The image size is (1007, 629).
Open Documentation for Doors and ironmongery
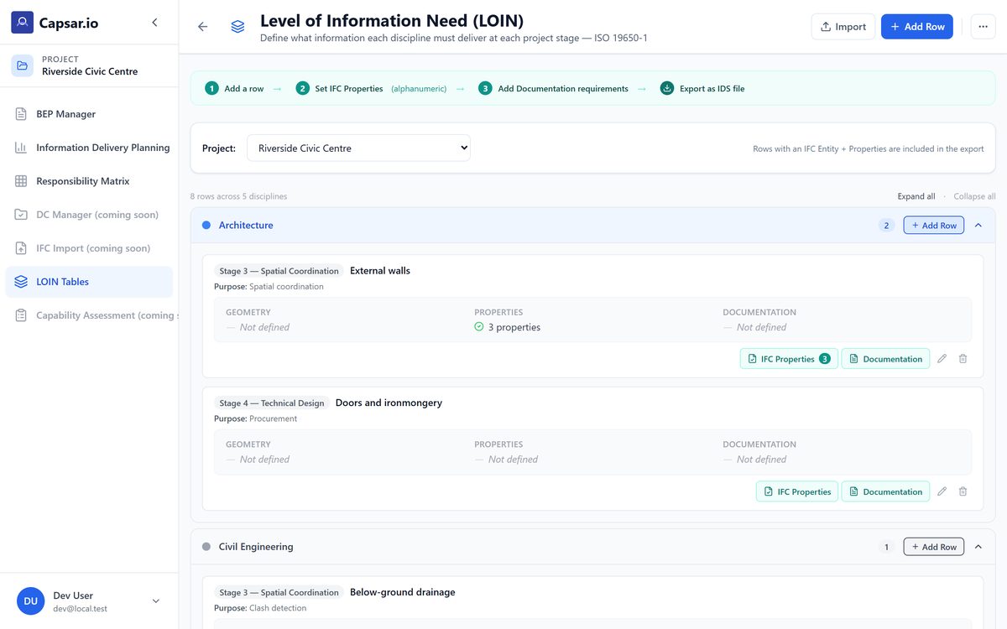tap(885, 491)
